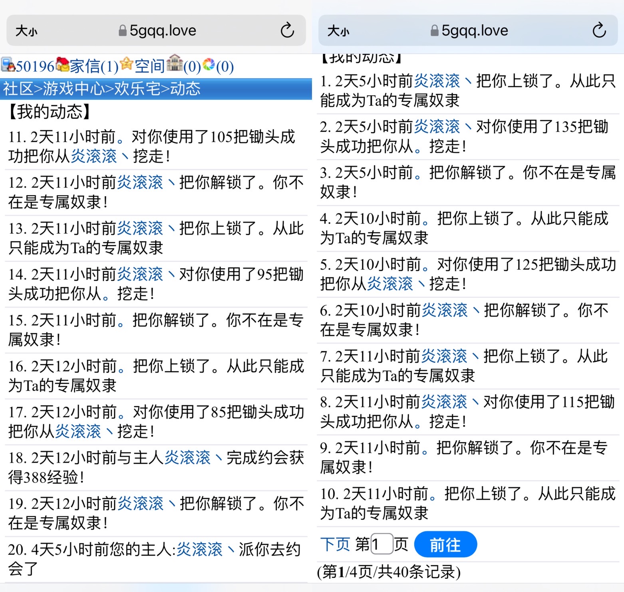
Task: Select the star icon before 空间
Action: (x=126, y=64)
